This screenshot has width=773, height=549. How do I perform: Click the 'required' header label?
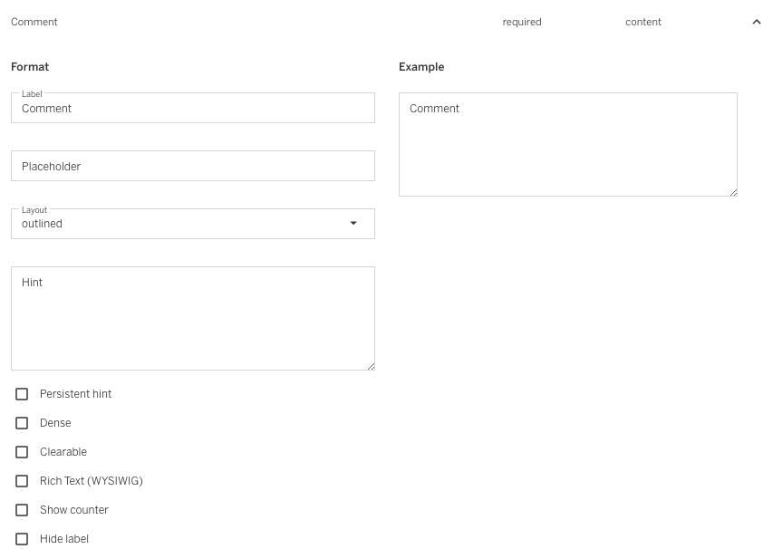pyautogui.click(x=522, y=22)
